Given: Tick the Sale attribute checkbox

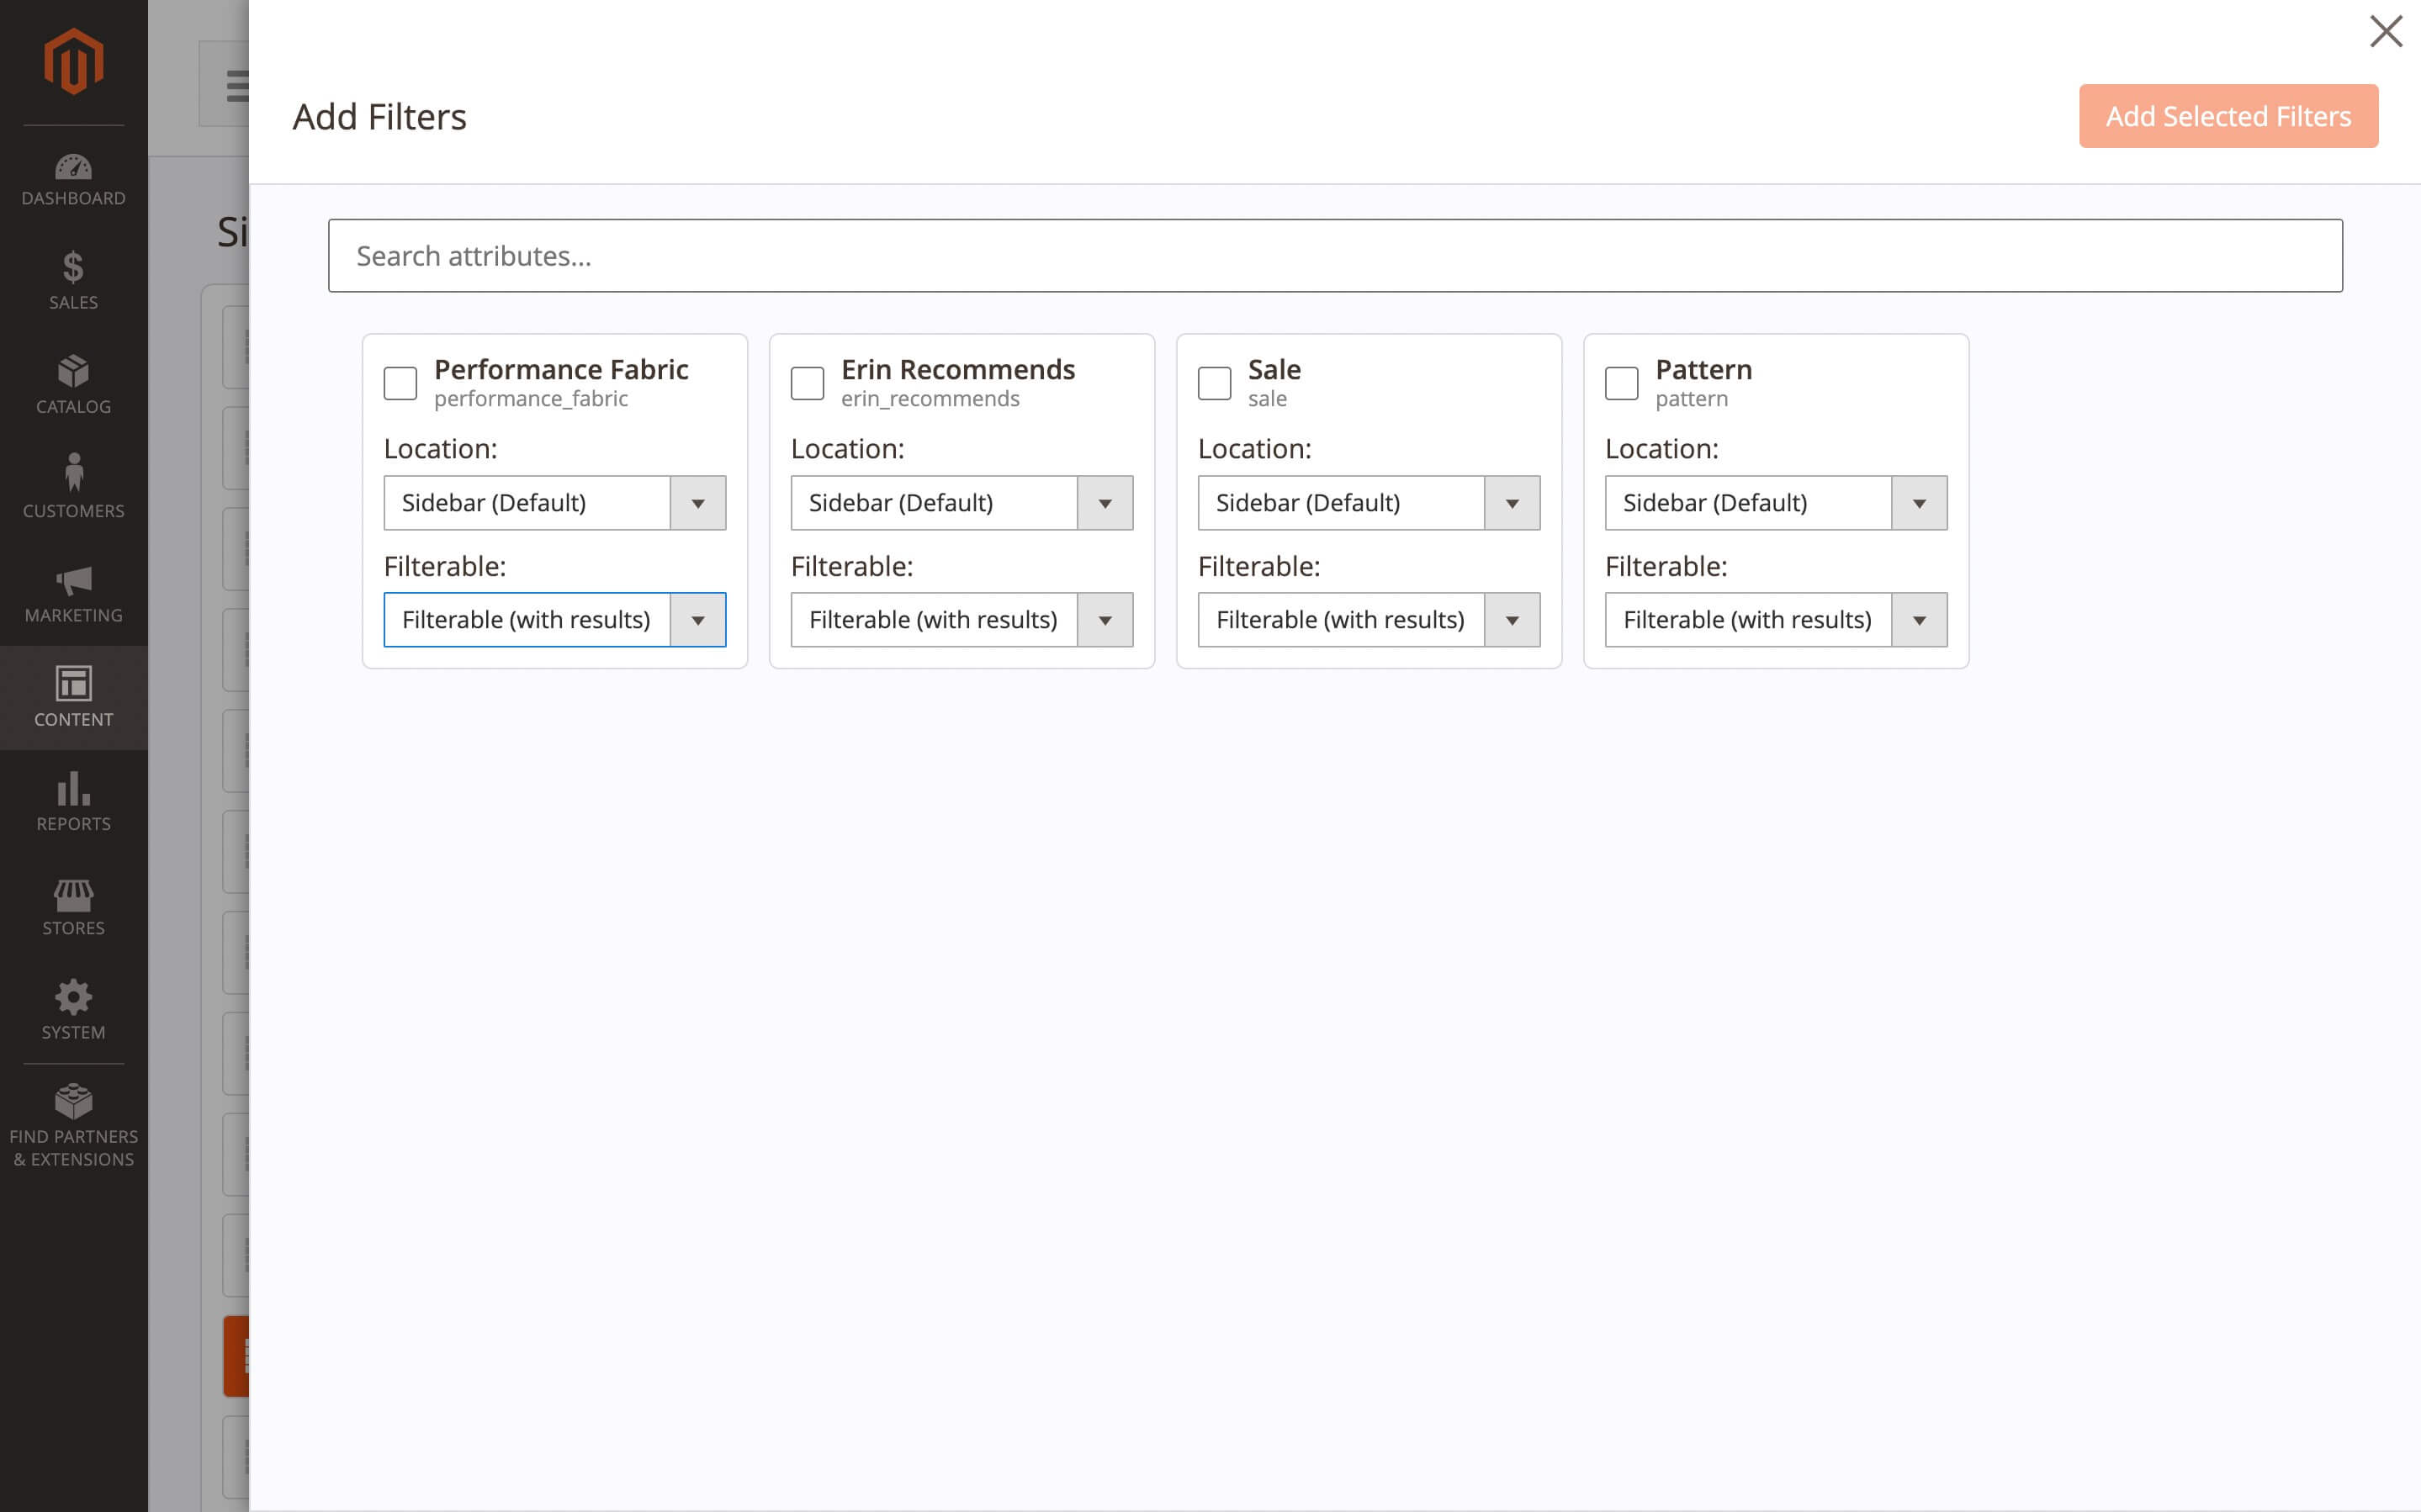Looking at the screenshot, I should coord(1214,383).
